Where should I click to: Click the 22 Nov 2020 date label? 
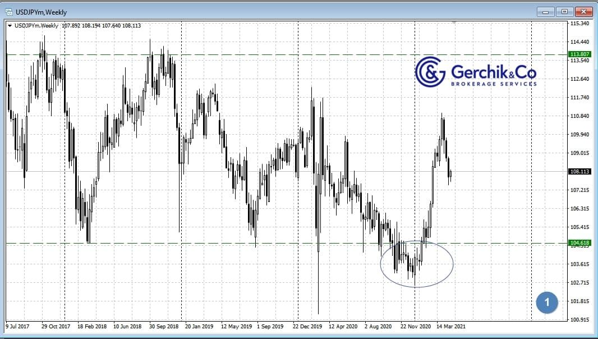415,326
